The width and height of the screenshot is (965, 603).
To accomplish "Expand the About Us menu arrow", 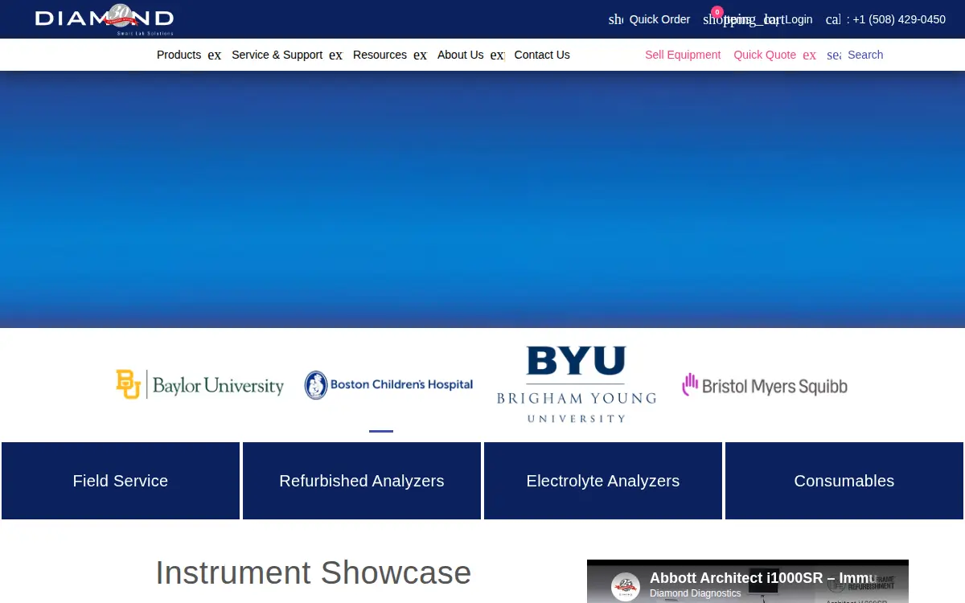I will 497,55.
